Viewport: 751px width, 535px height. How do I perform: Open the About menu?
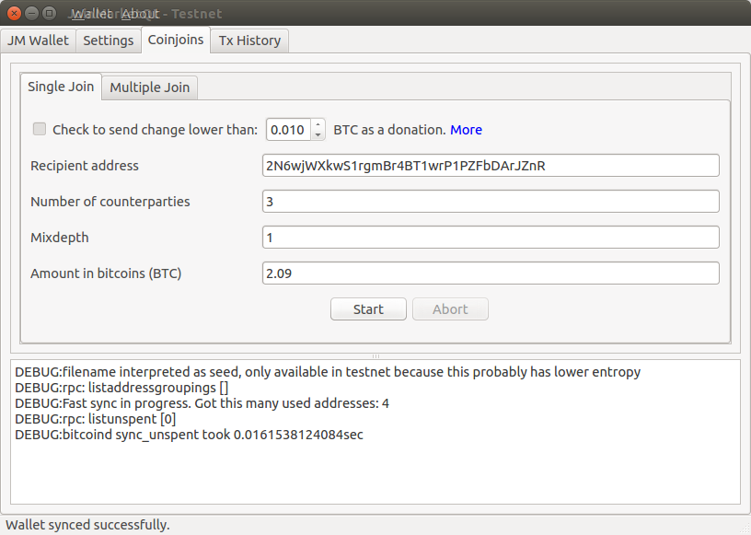click(140, 14)
